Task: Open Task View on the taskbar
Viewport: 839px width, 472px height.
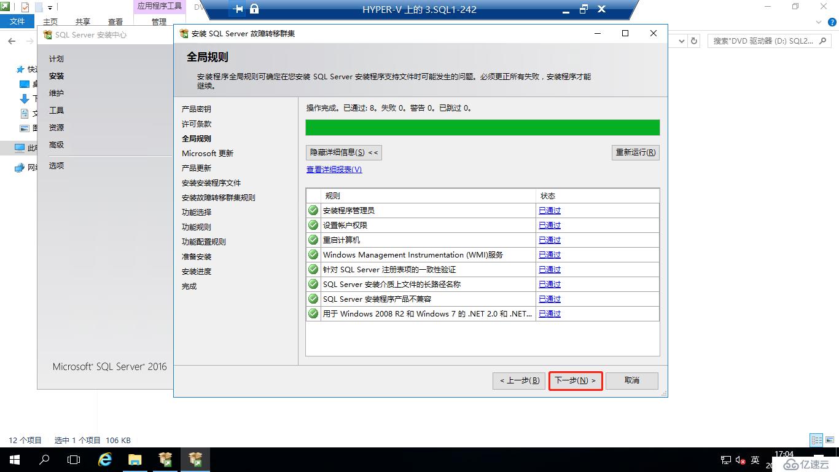Action: [x=74, y=460]
